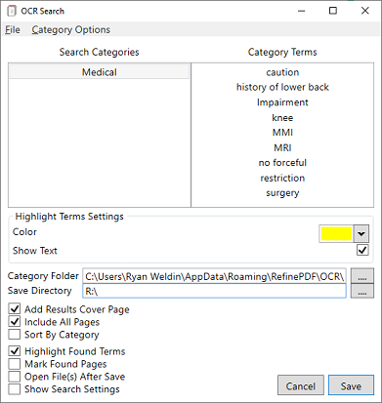The width and height of the screenshot is (382, 403).
Task: Click the Cancel button
Action: click(301, 385)
